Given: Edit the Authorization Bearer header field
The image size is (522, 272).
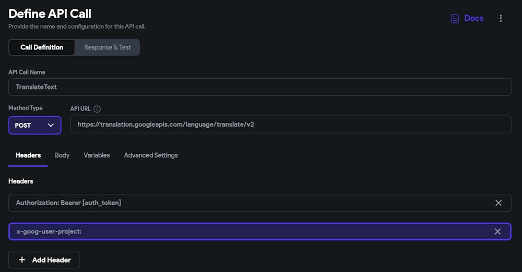Looking at the screenshot, I should tap(250, 203).
